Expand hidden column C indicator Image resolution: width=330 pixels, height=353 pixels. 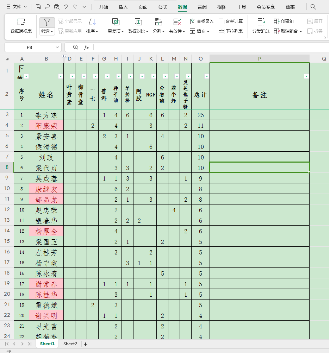coord(64,56)
